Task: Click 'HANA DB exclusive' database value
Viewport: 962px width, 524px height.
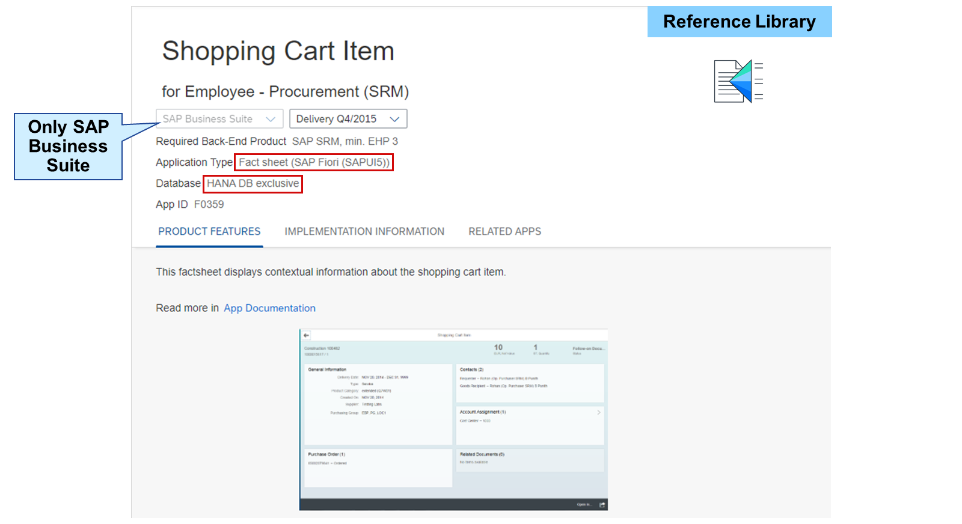Action: (253, 183)
